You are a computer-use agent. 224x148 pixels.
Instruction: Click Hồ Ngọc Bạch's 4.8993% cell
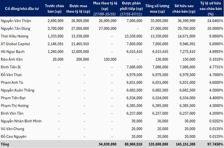214,52
